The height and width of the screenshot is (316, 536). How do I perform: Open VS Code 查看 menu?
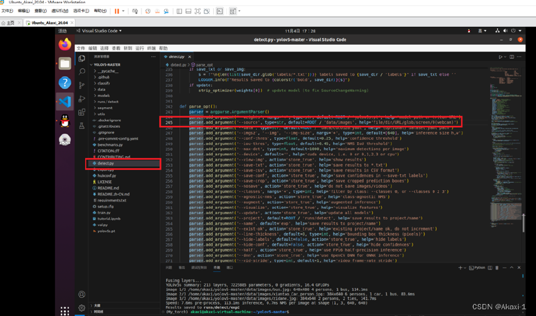click(x=116, y=48)
